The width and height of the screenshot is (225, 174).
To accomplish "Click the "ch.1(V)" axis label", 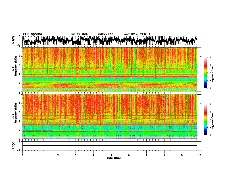I will 13,40.
